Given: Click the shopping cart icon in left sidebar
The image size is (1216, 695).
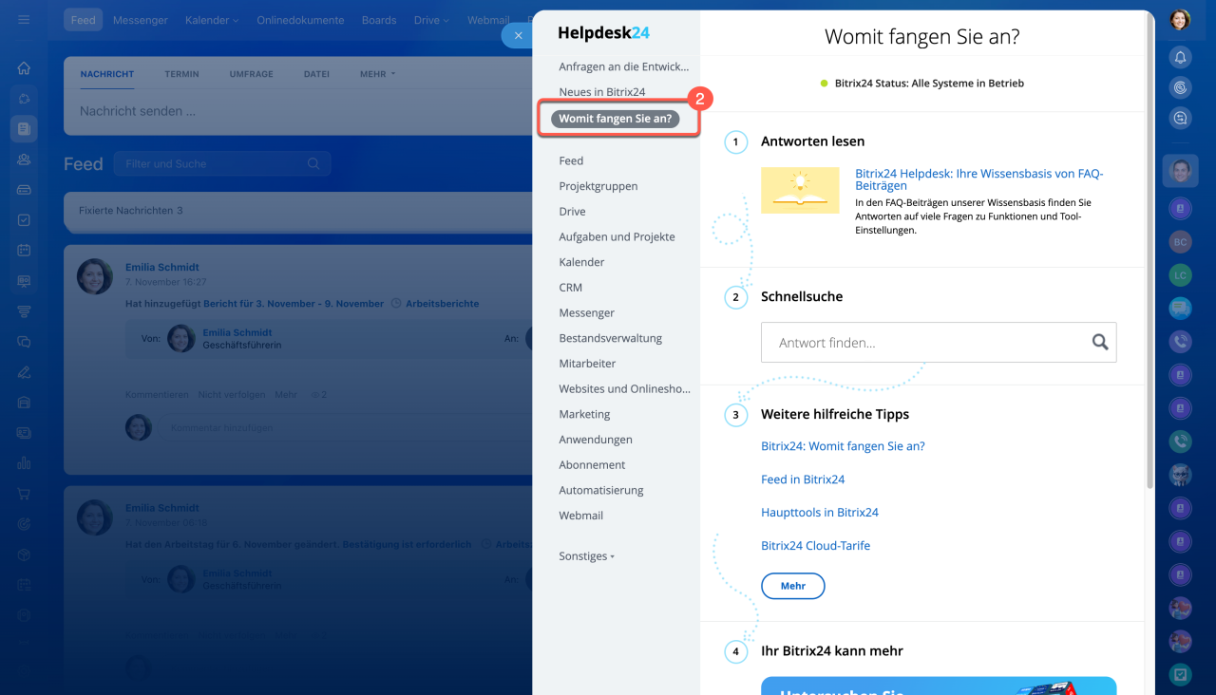Looking at the screenshot, I should click(24, 494).
